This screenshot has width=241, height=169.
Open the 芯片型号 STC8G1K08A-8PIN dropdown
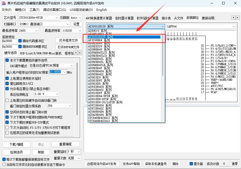tap(38, 18)
